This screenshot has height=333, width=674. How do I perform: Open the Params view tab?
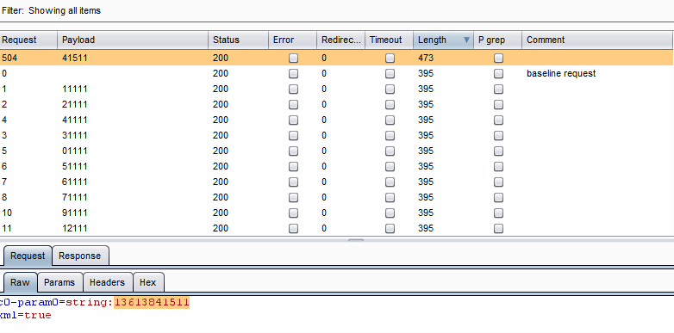(x=59, y=282)
